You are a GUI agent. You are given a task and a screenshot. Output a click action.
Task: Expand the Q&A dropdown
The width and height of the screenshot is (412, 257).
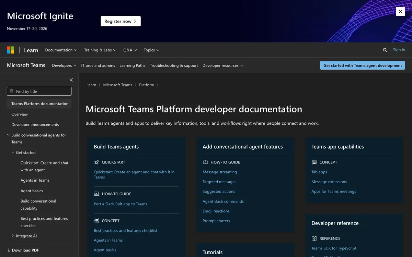pyautogui.click(x=130, y=50)
